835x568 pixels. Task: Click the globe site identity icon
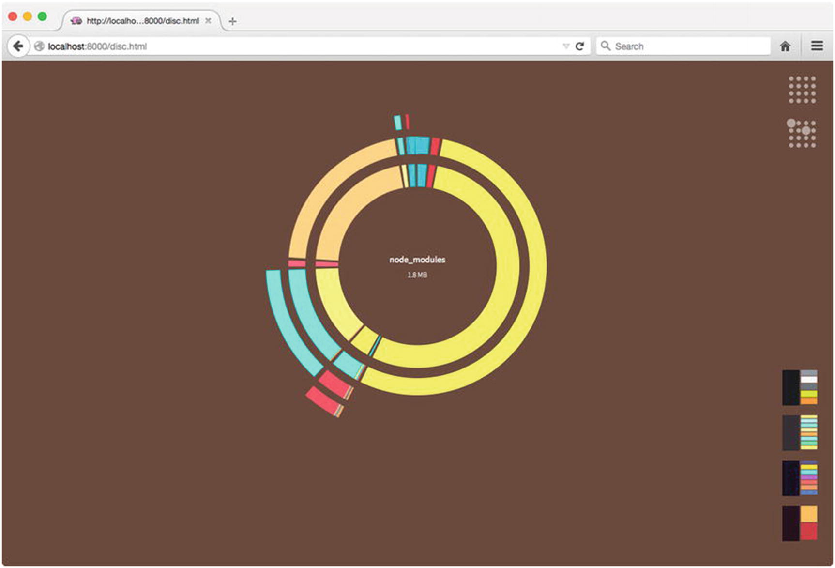pos(39,46)
